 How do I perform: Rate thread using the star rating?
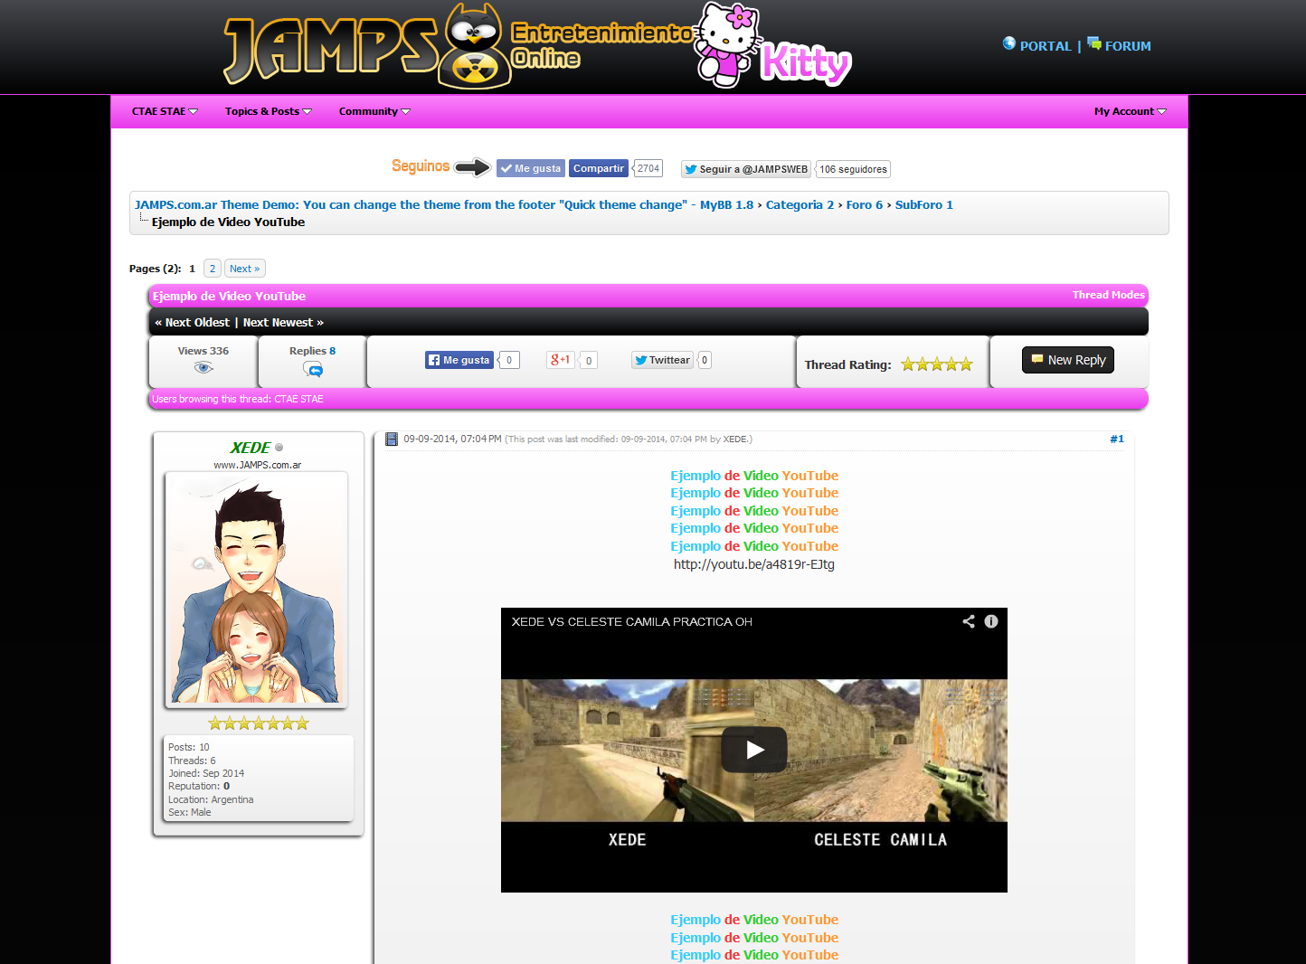tap(936, 364)
